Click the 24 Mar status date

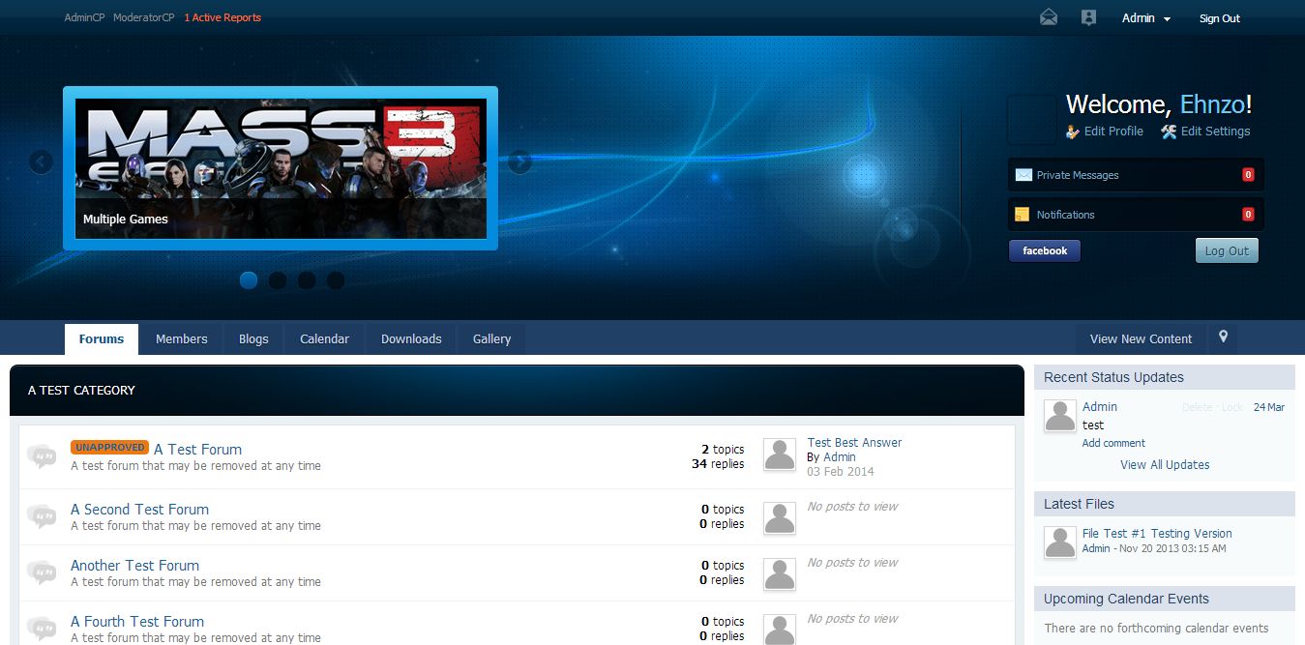pos(1269,407)
